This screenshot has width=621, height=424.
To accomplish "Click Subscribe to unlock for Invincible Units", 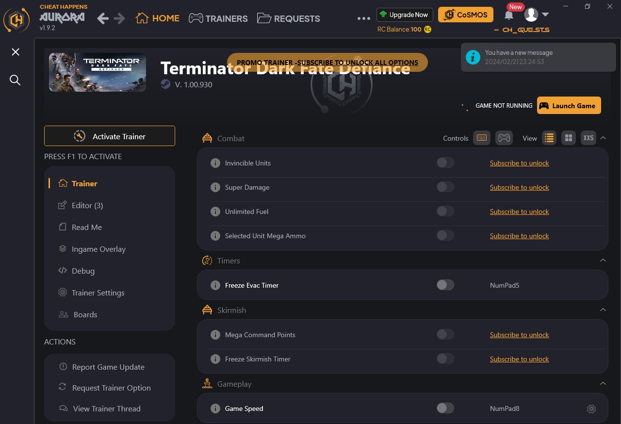I will coord(520,163).
